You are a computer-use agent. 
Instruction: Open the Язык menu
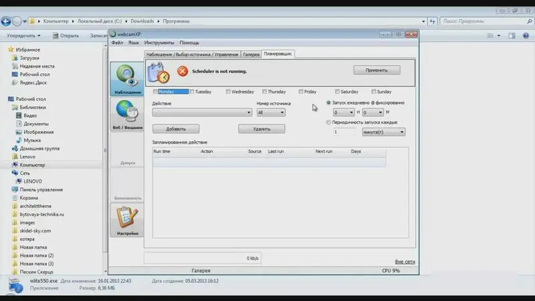133,43
